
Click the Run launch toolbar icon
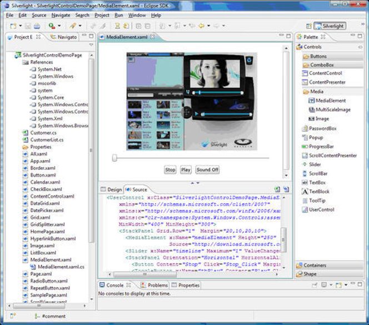tap(52, 26)
